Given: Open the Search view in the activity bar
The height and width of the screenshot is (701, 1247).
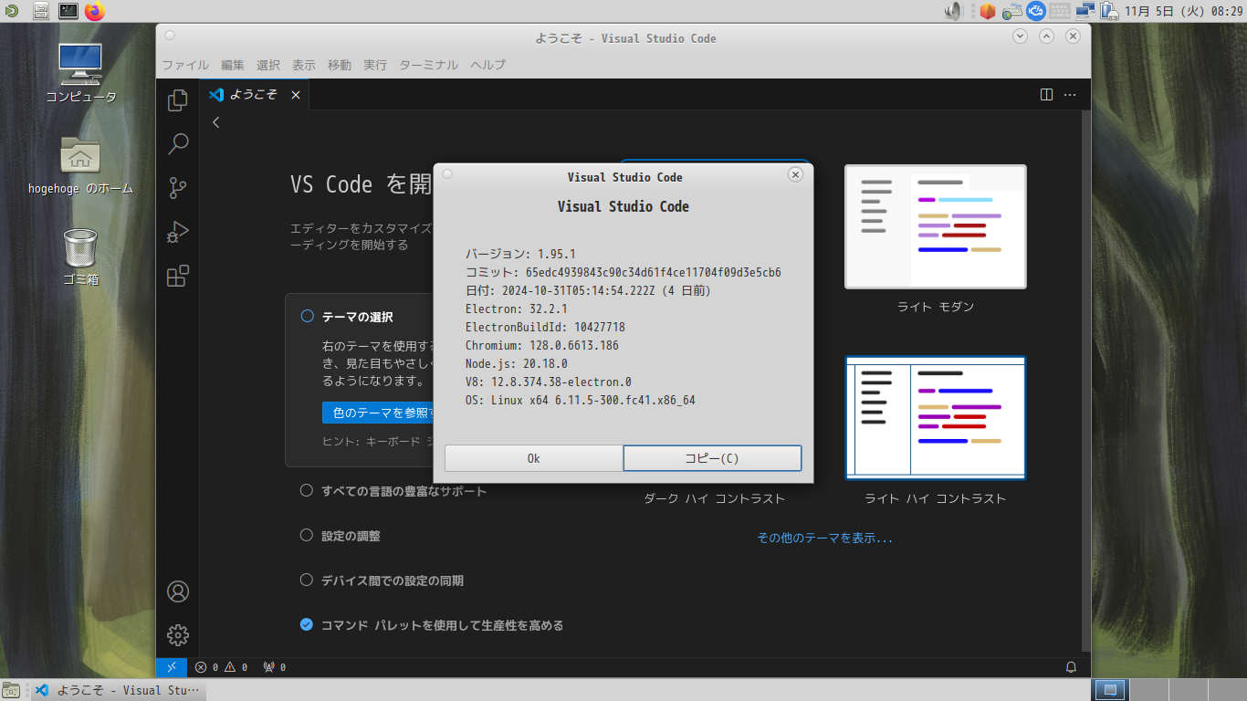Looking at the screenshot, I should [x=178, y=144].
